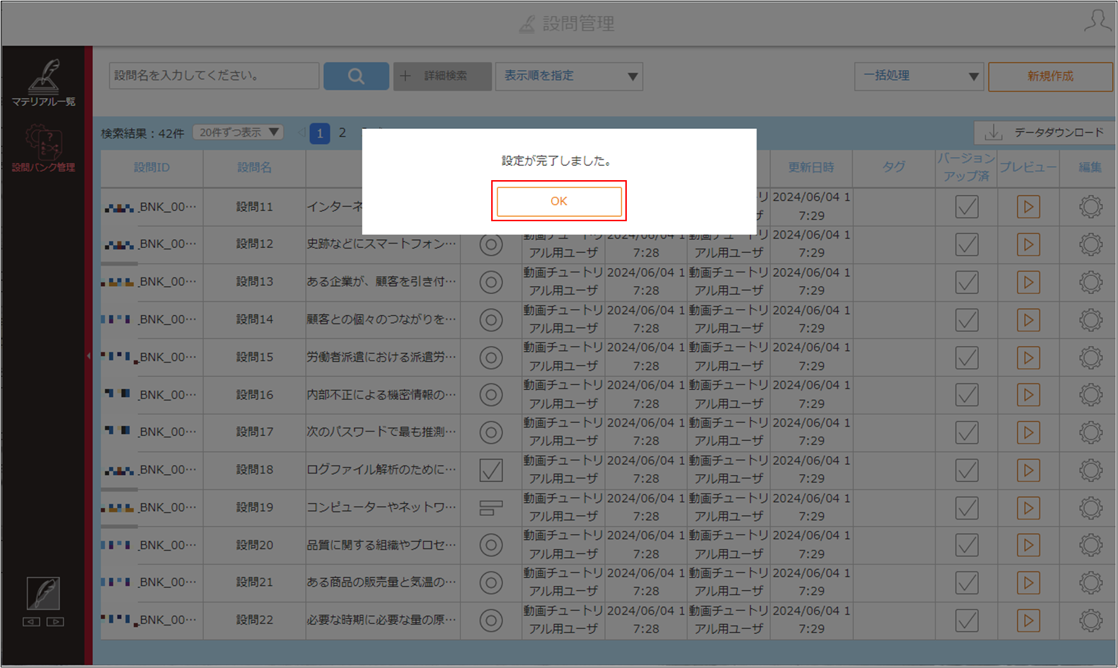Open the 詳細検索 advanced search
The width and height of the screenshot is (1118, 668).
pyautogui.click(x=442, y=76)
